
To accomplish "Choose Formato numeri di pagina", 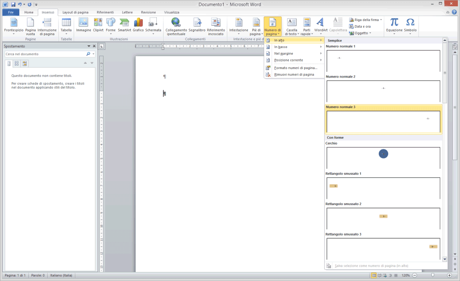I will (x=294, y=68).
